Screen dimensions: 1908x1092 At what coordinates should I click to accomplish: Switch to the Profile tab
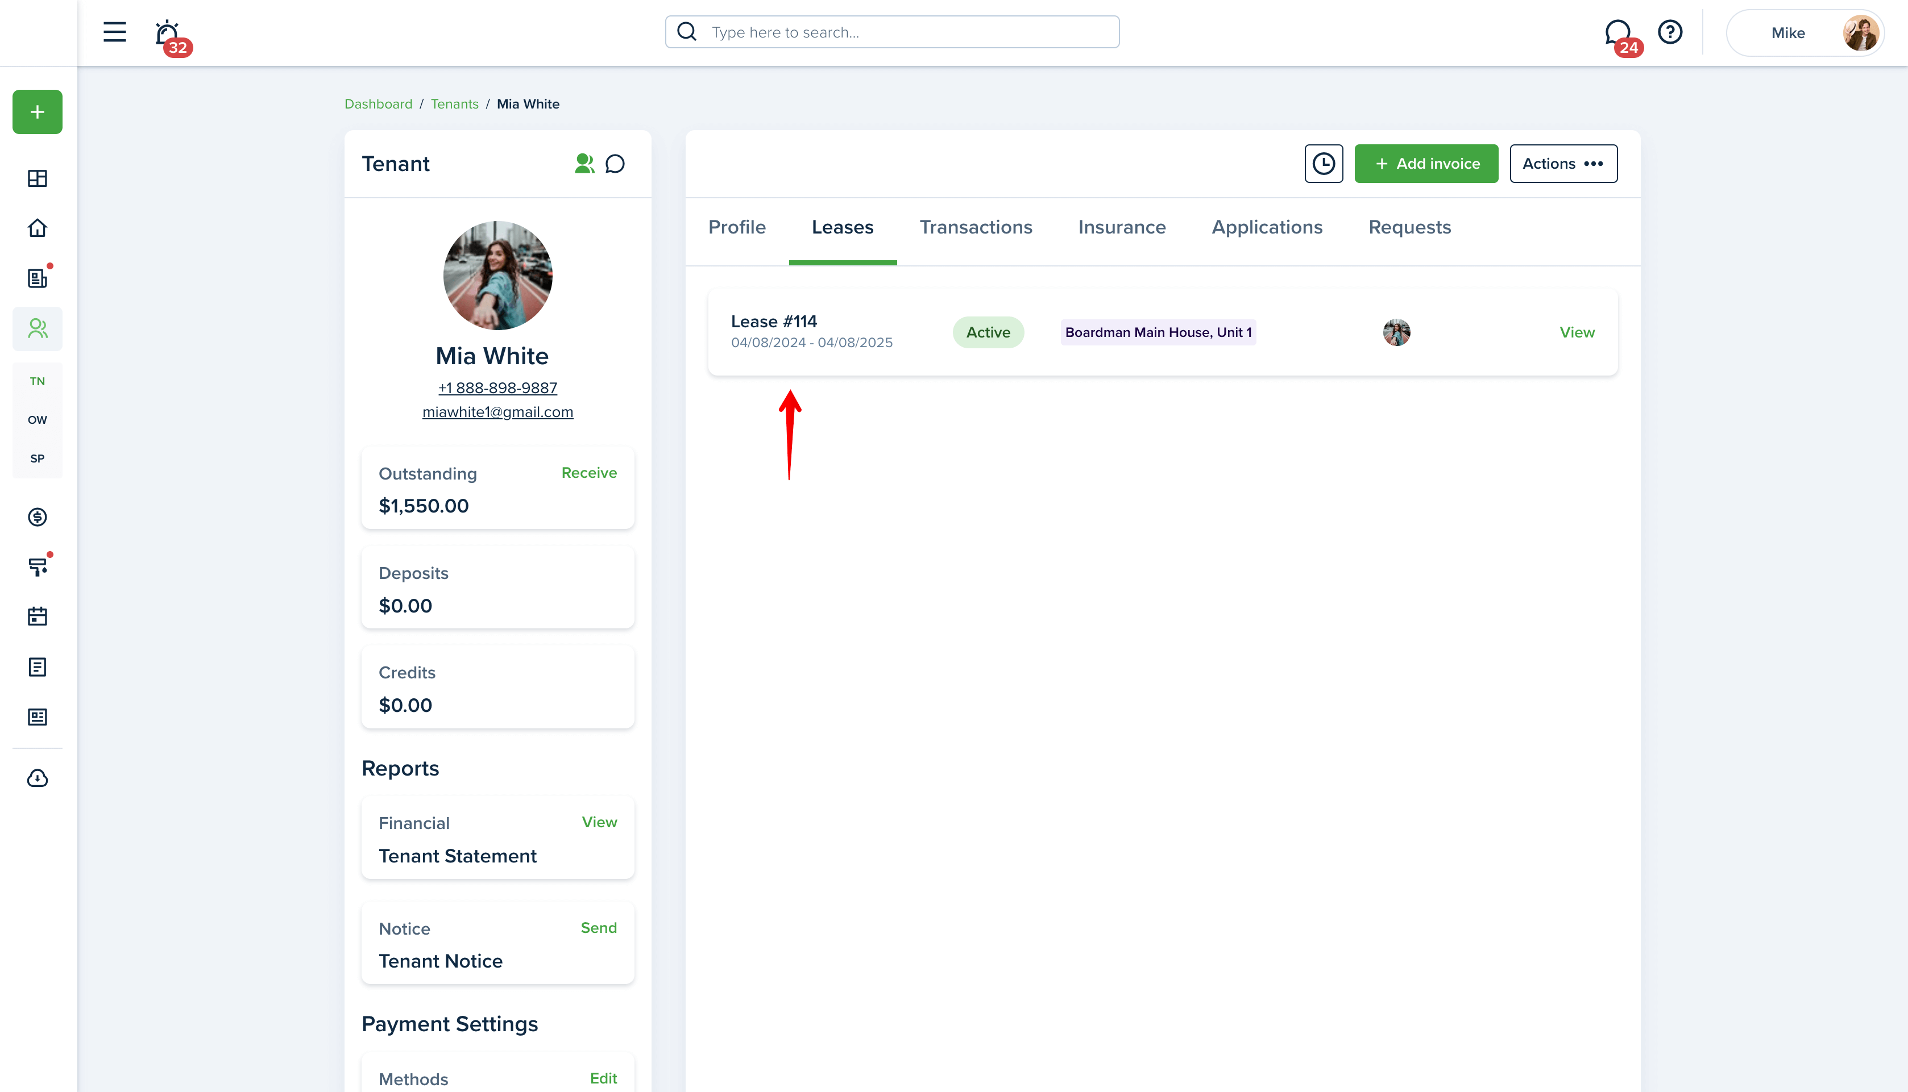[737, 227]
